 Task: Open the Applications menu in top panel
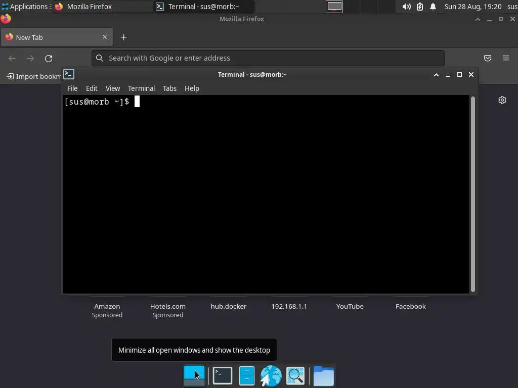tap(25, 7)
